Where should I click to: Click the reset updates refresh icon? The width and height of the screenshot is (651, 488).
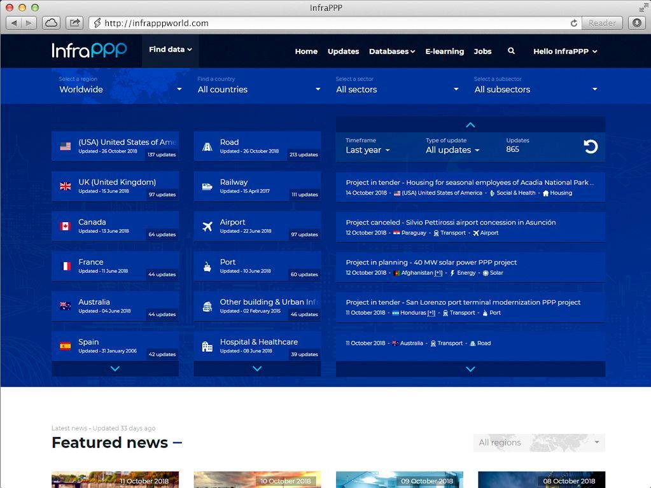591,146
